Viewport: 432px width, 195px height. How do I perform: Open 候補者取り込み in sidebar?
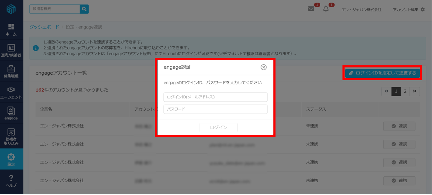click(x=11, y=137)
